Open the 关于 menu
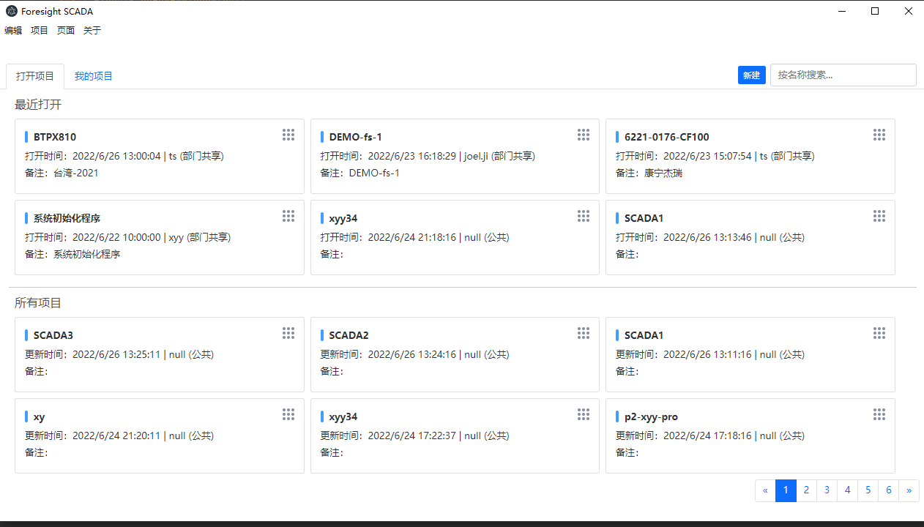924x527 pixels. pyautogui.click(x=92, y=31)
